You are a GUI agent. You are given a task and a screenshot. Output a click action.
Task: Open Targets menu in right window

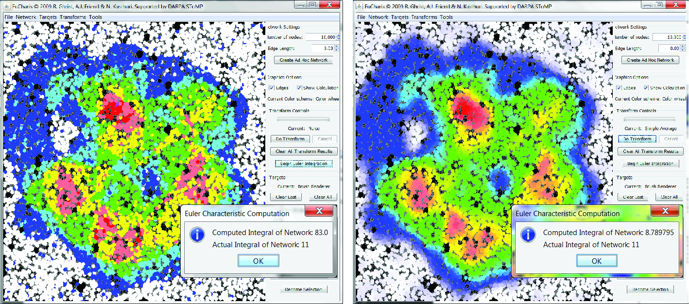pos(400,17)
